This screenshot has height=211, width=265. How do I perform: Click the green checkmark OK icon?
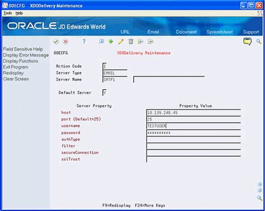pyautogui.click(x=55, y=41)
